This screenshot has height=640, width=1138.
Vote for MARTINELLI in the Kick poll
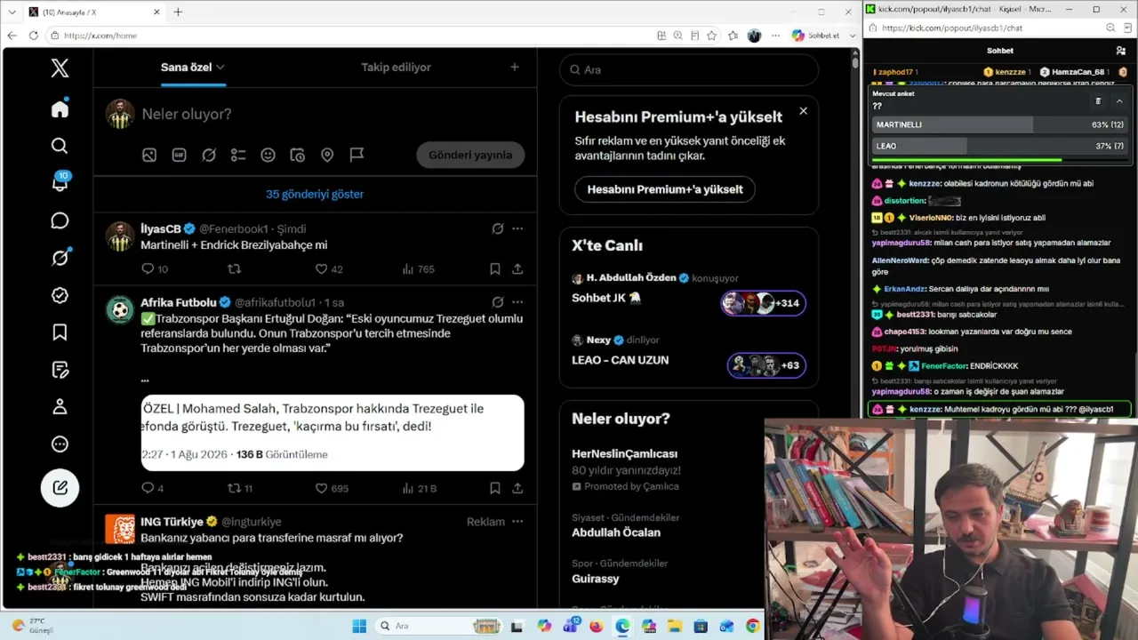(x=999, y=125)
